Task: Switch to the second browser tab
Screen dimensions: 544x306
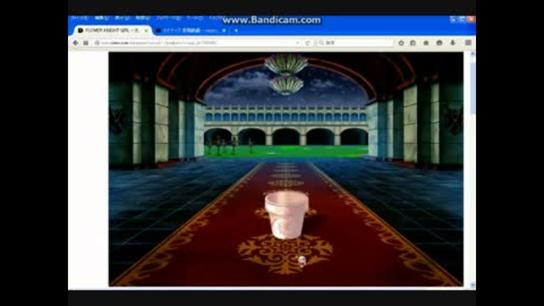Action: [190, 31]
